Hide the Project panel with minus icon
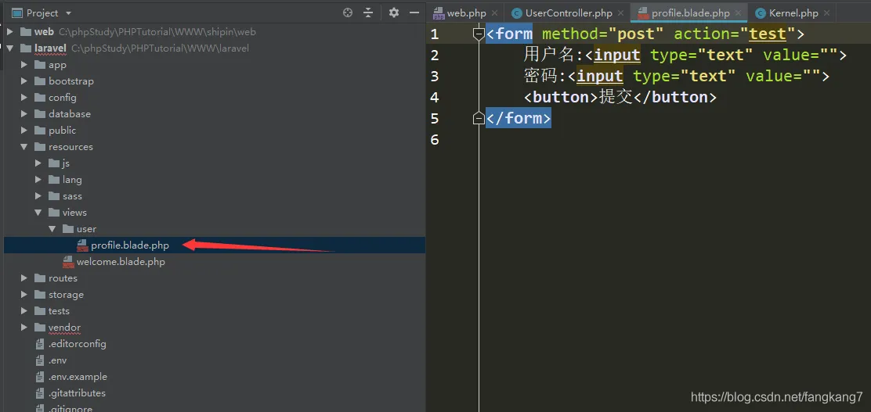The image size is (871, 412). click(x=414, y=13)
